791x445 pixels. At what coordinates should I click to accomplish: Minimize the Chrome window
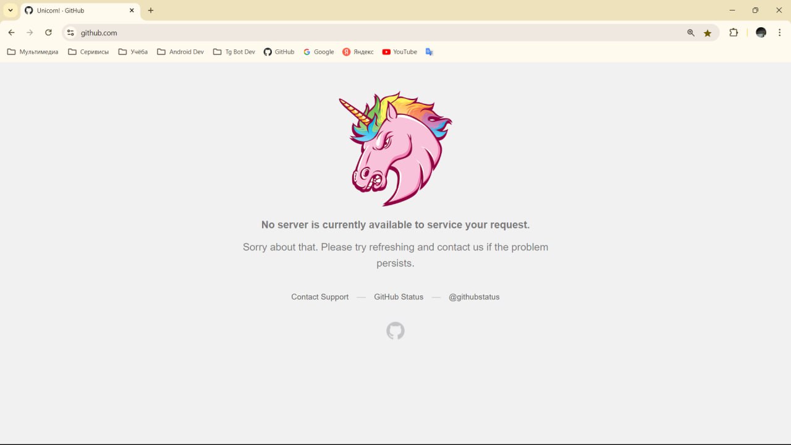(x=732, y=11)
